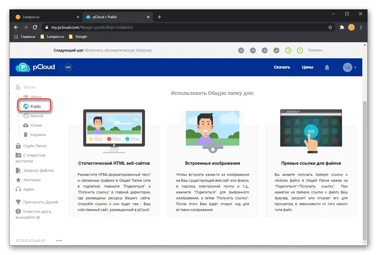Click the Встроенные изображения picture
Image resolution: width=377 pixels, height=255 pixels.
[212, 132]
